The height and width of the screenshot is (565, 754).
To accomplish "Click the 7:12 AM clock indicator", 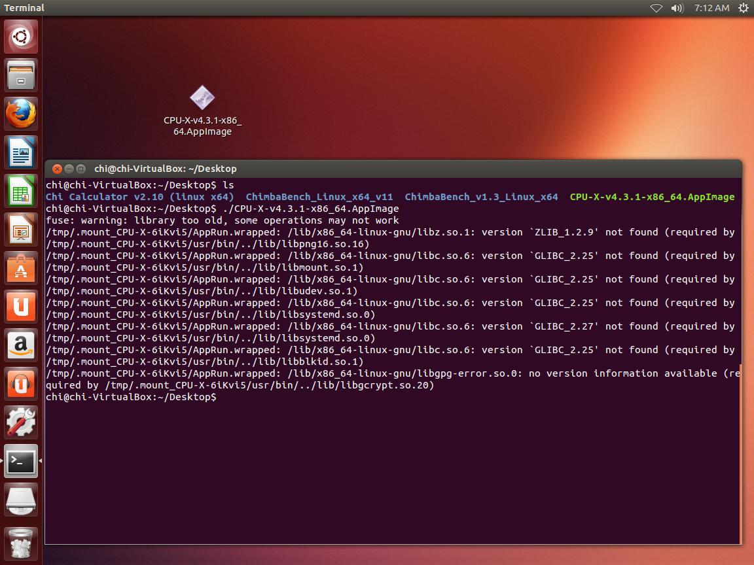I will click(711, 8).
